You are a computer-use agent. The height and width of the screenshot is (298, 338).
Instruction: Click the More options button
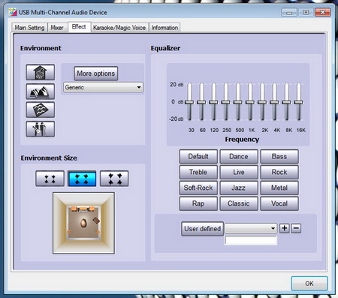96,74
